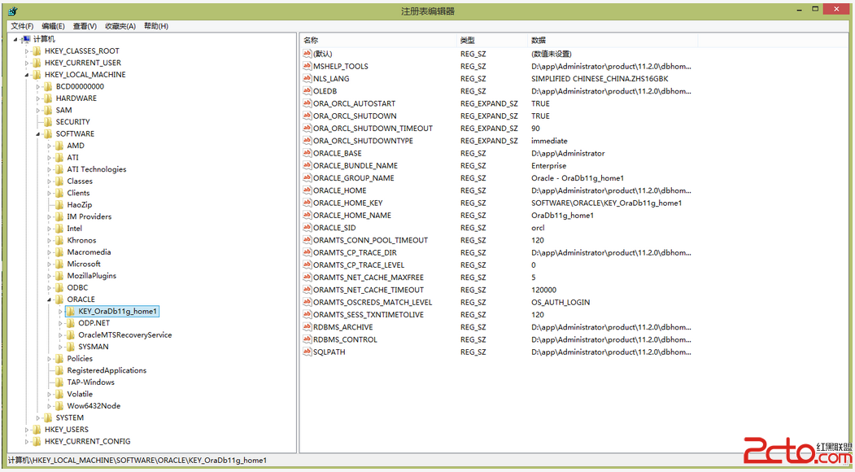Screen dimensions: 855x472
Task: Select the RegisteredApplications key label
Action: 107,370
